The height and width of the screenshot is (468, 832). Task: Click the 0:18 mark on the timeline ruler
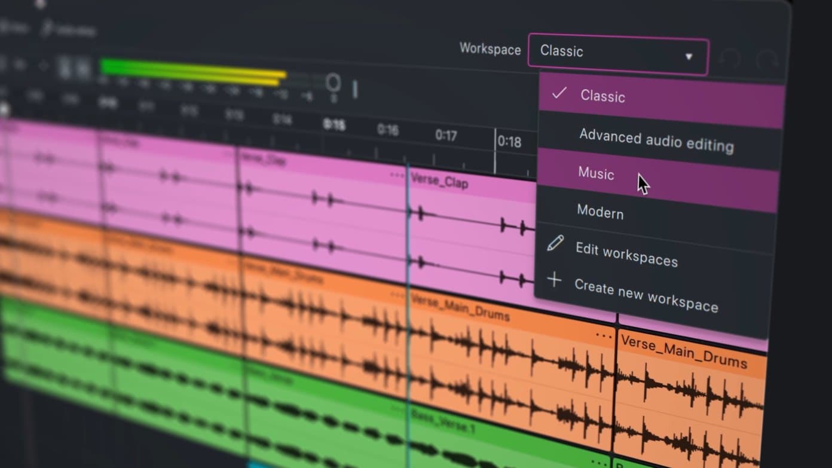pyautogui.click(x=509, y=142)
